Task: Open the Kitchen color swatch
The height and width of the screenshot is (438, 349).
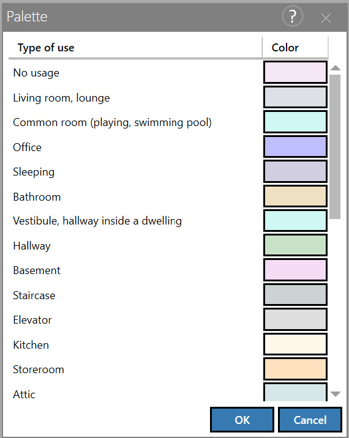Action: 295,344
